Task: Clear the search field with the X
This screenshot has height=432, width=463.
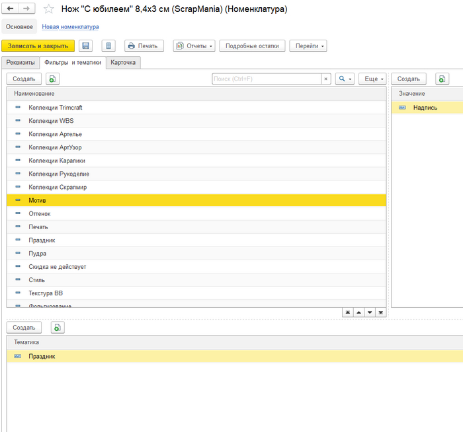Action: (x=325, y=79)
